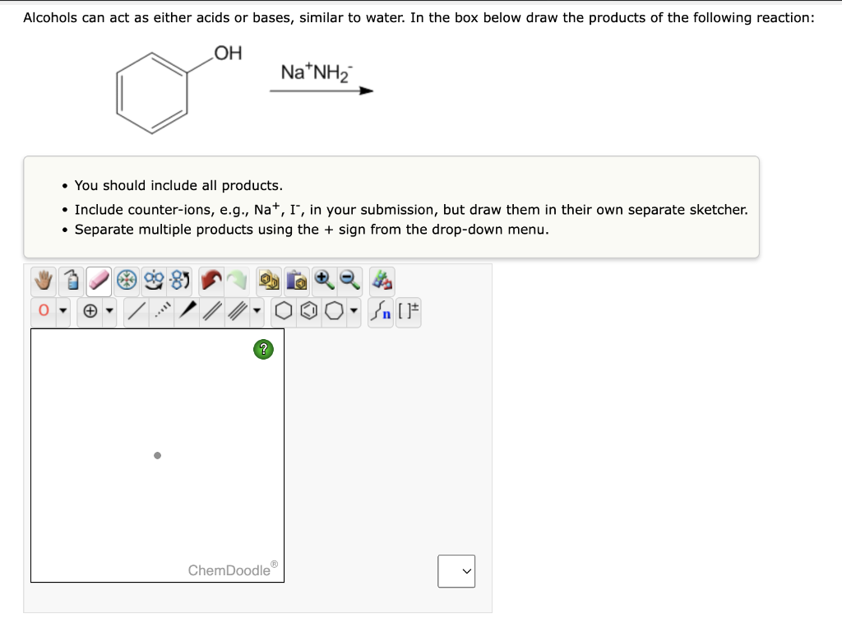Select the variable chain tool labeled n
Screen dimensions: 842x637
(x=381, y=312)
